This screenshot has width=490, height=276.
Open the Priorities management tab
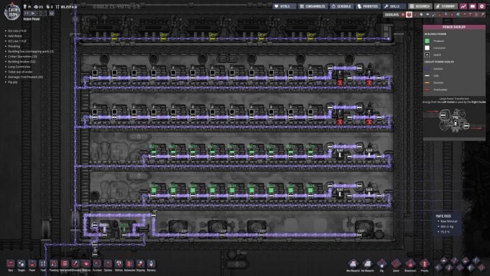point(368,6)
